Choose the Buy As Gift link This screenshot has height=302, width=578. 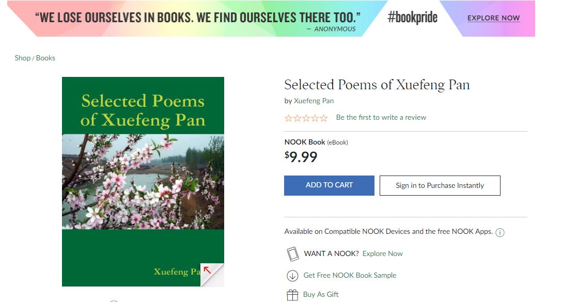321,294
